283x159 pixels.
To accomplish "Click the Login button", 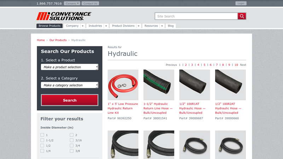I will [x=241, y=3].
